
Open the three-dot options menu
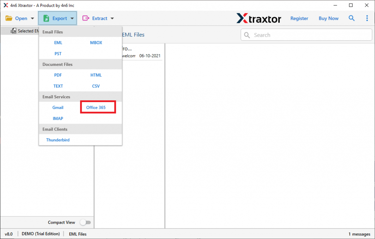[367, 18]
